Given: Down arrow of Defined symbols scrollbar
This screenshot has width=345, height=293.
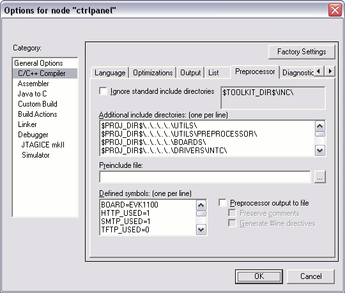Looking at the screenshot, I should [201, 230].
